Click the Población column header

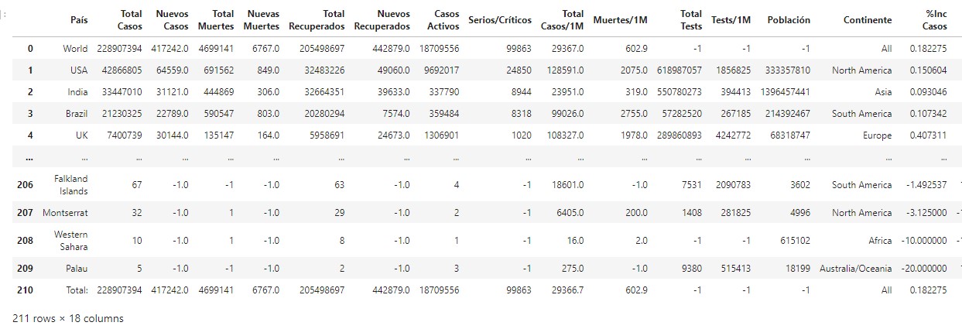coord(789,20)
